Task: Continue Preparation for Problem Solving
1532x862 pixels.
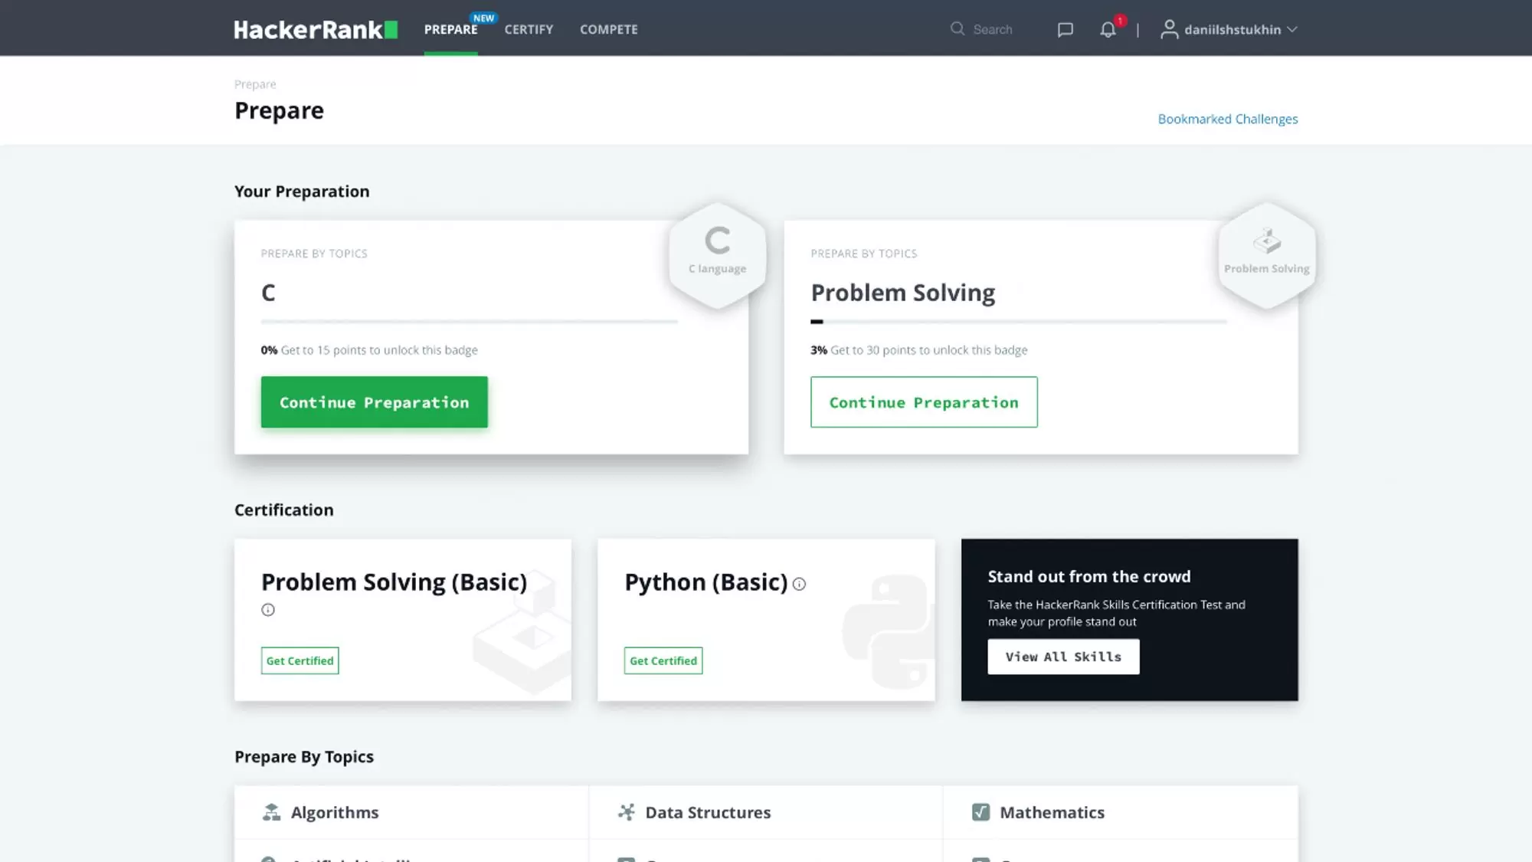Action: tap(924, 402)
